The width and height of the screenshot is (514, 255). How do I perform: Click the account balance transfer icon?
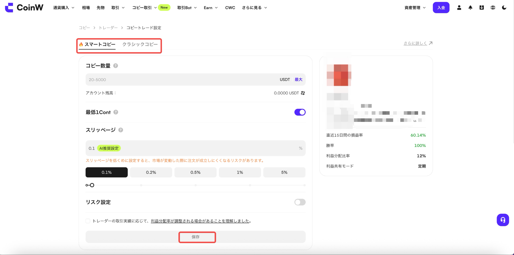coord(303,93)
